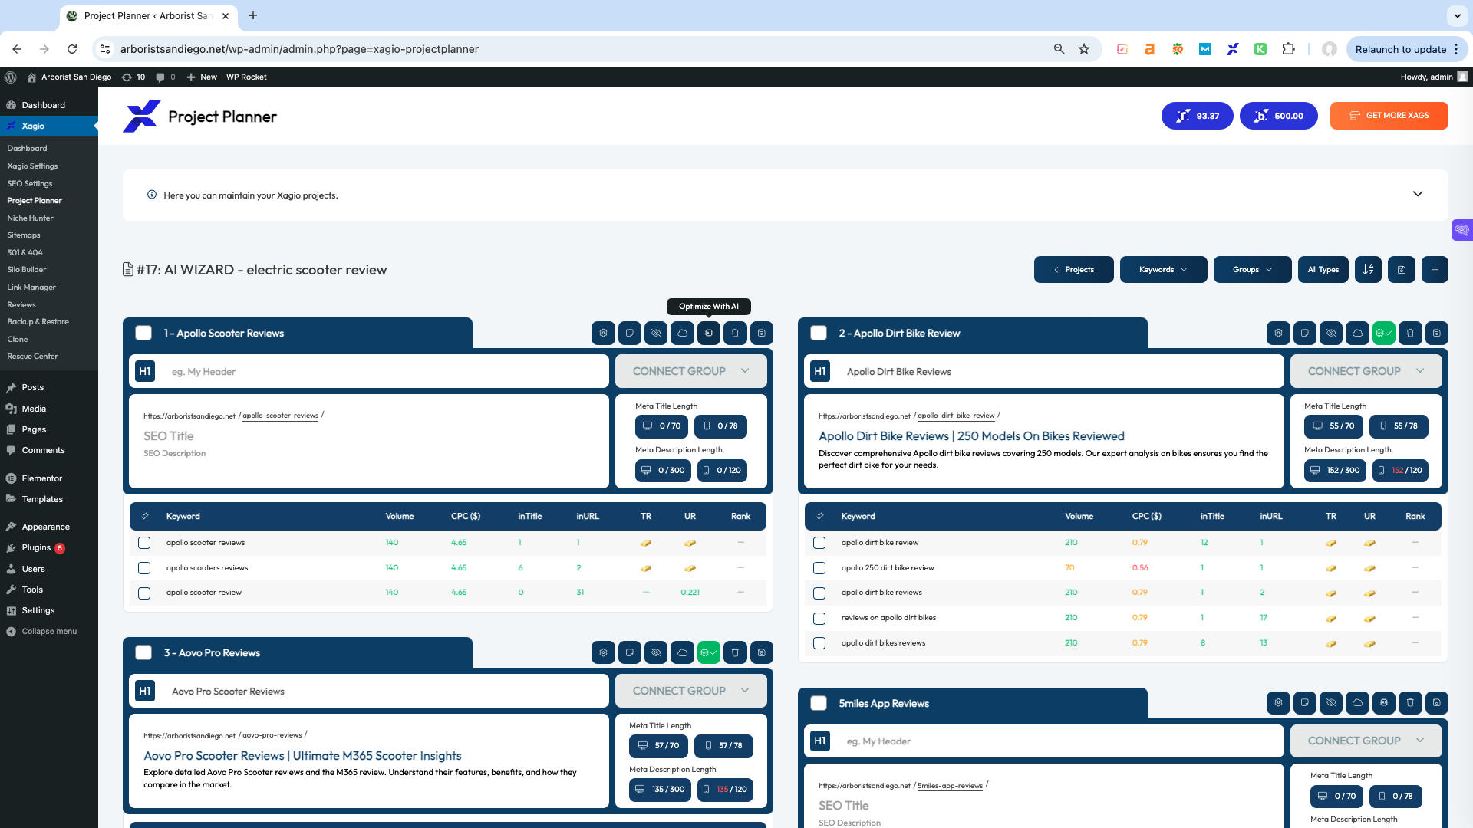Open Connect Group dropdown for Apollo Scooter Reviews
Viewport: 1473px width, 828px height.
click(x=690, y=371)
